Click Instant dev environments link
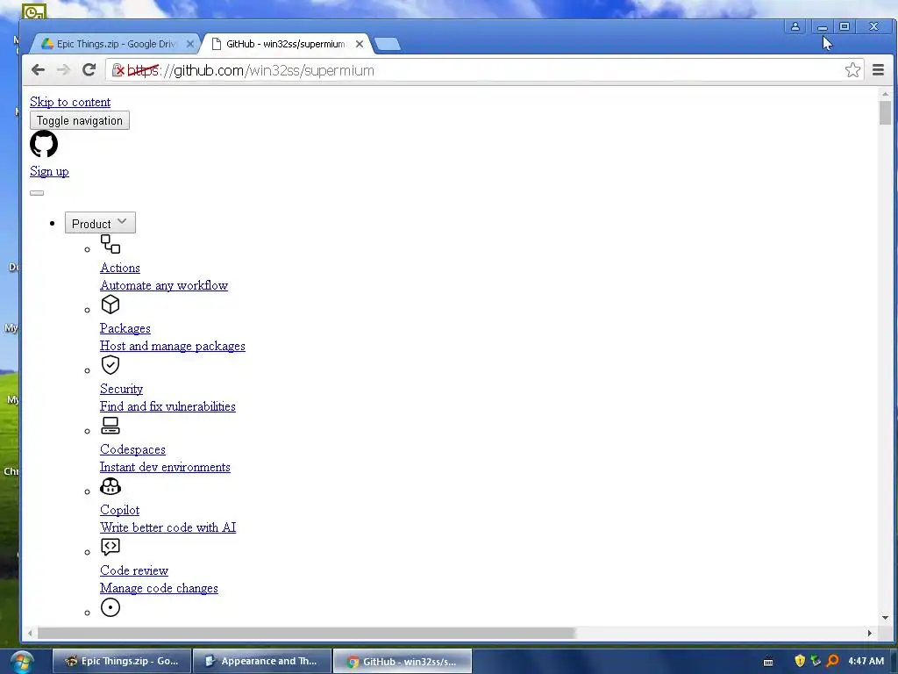The height and width of the screenshot is (674, 898). 165,467
